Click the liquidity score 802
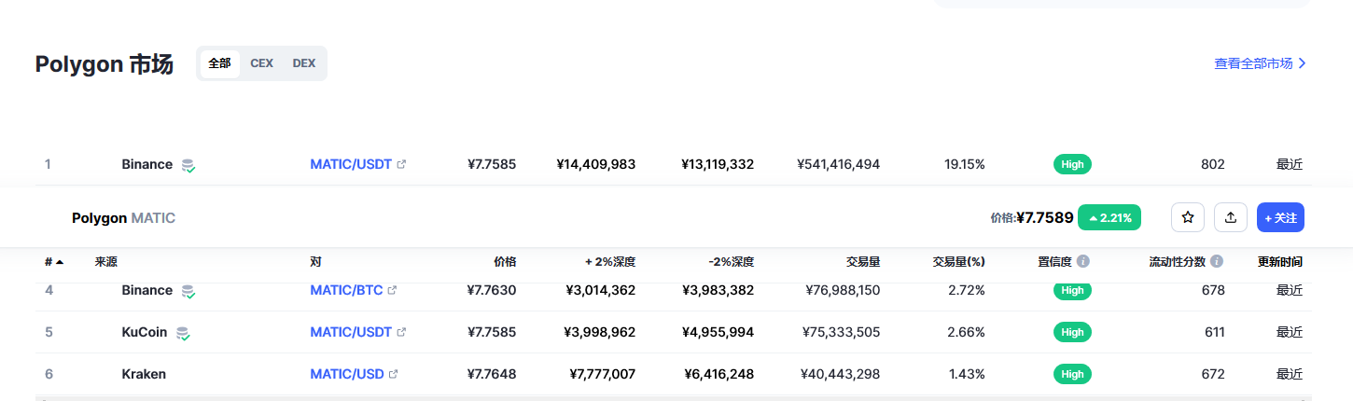The width and height of the screenshot is (1353, 401). click(x=1212, y=164)
